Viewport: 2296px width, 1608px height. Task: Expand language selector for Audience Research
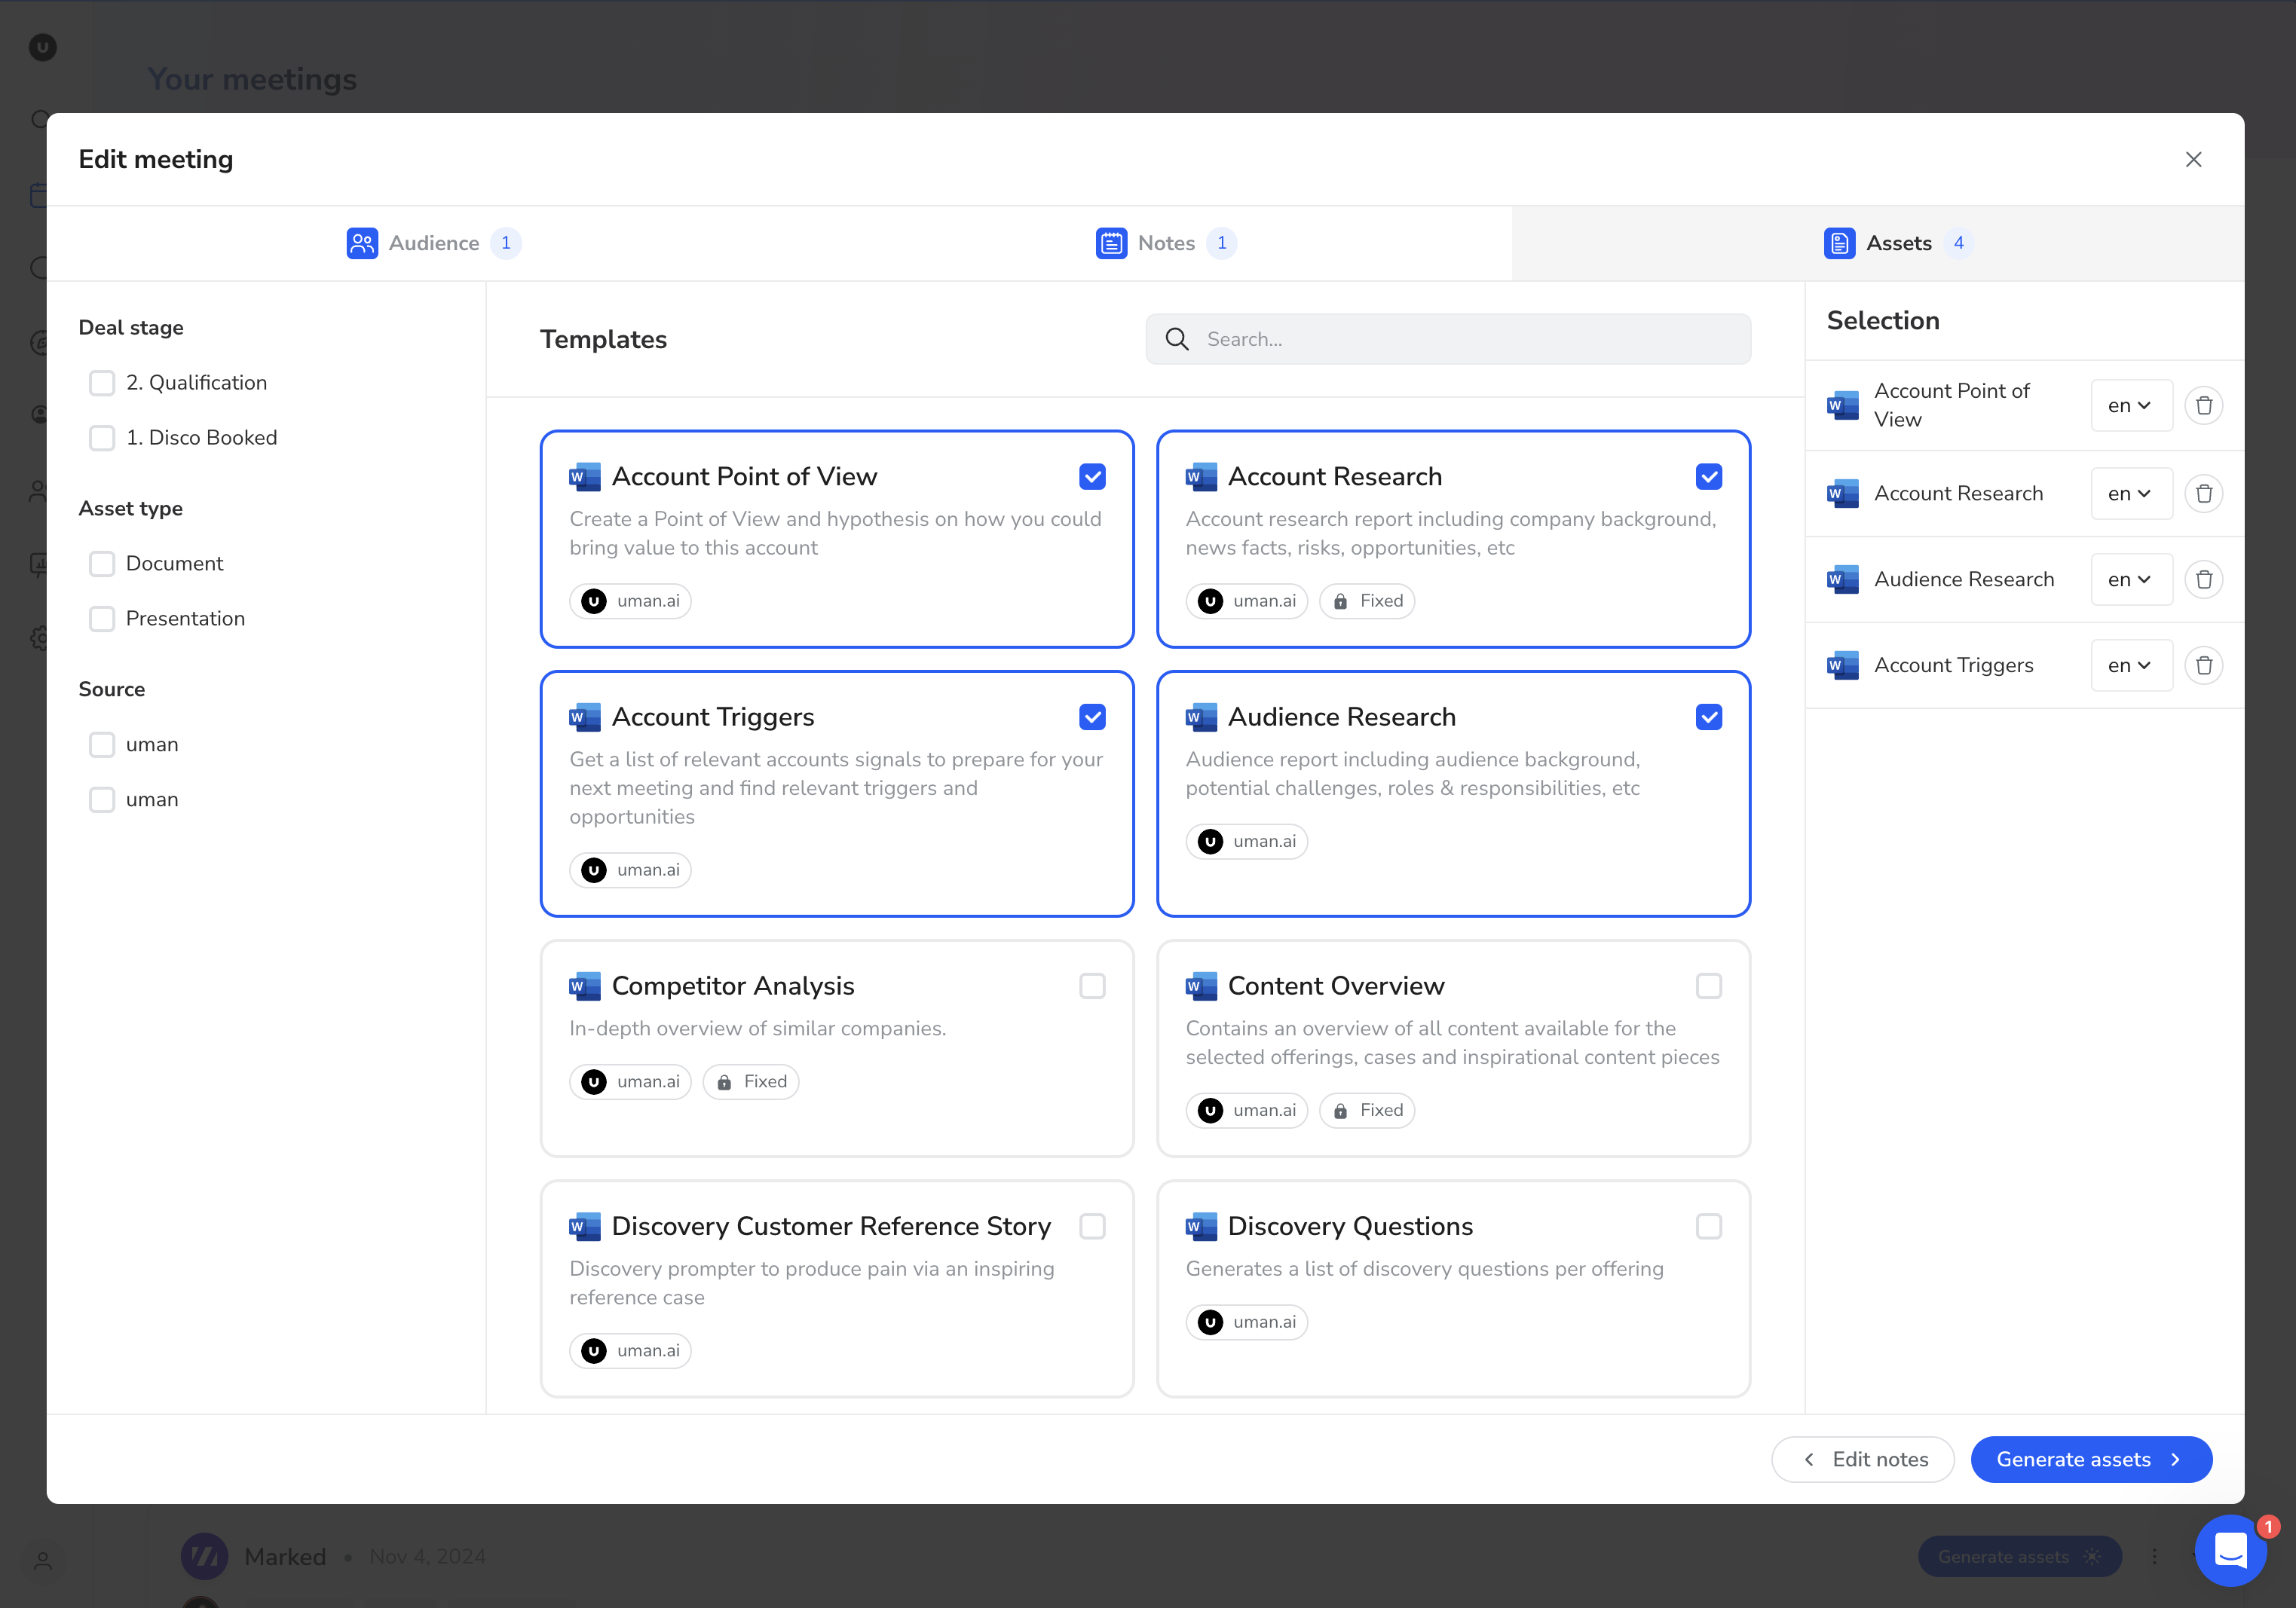click(2130, 579)
